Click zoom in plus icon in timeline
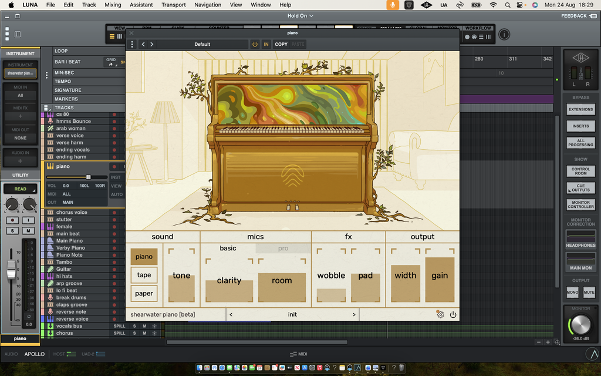Viewport: 601px width, 376px height. tap(548, 343)
